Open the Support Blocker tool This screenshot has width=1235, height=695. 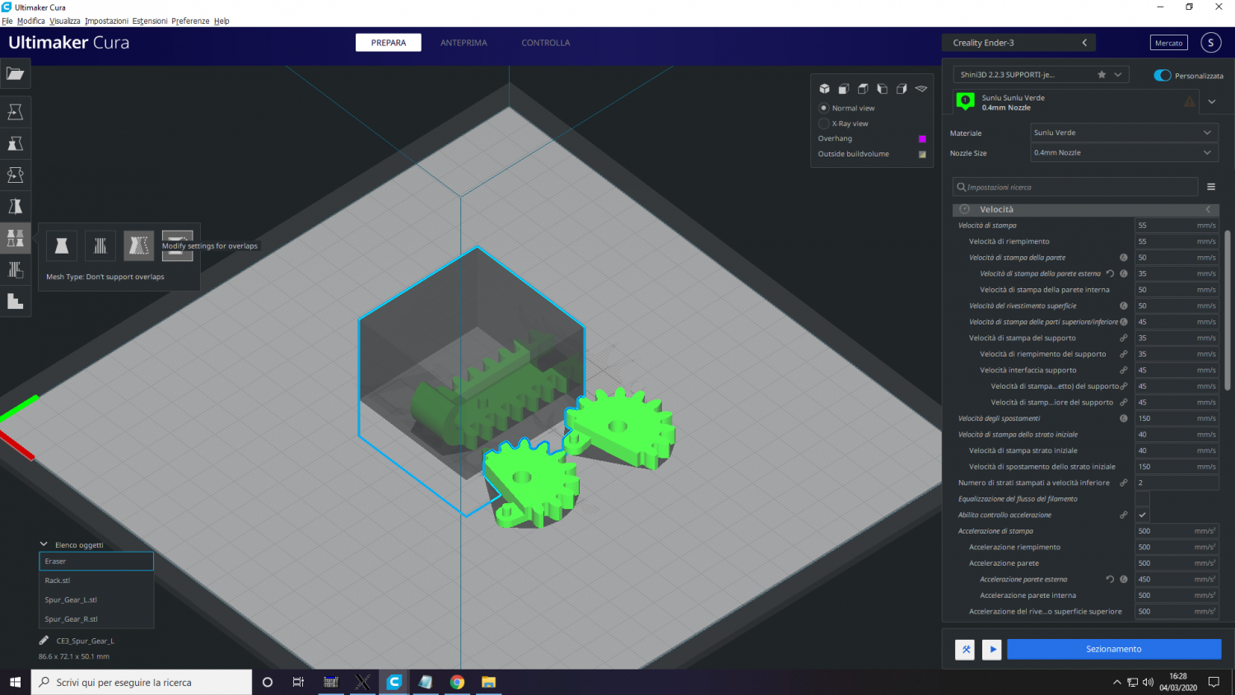[15, 269]
